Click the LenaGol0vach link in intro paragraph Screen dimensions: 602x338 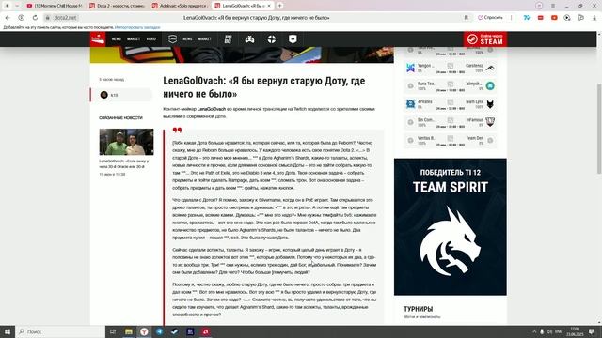pyautogui.click(x=212, y=109)
